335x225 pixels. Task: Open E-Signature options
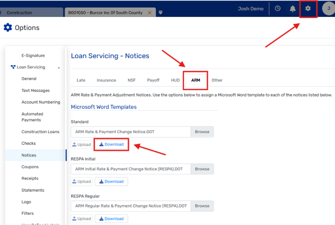pyautogui.click(x=33, y=55)
